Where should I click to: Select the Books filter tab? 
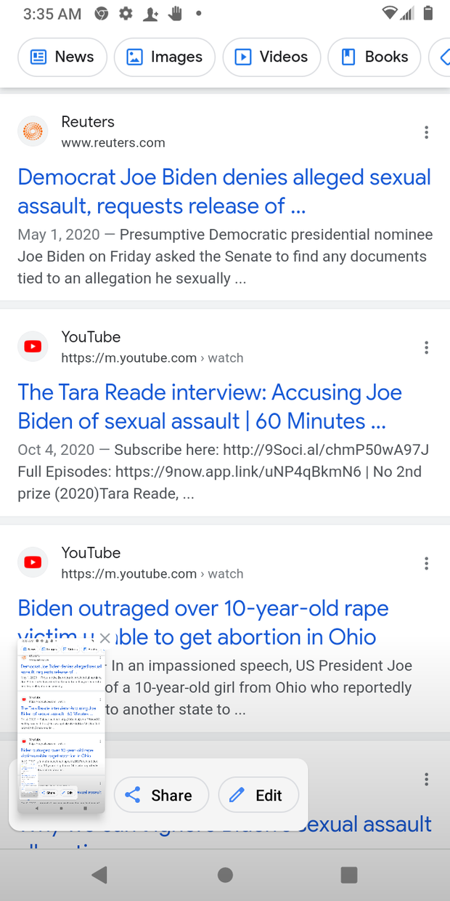375,57
